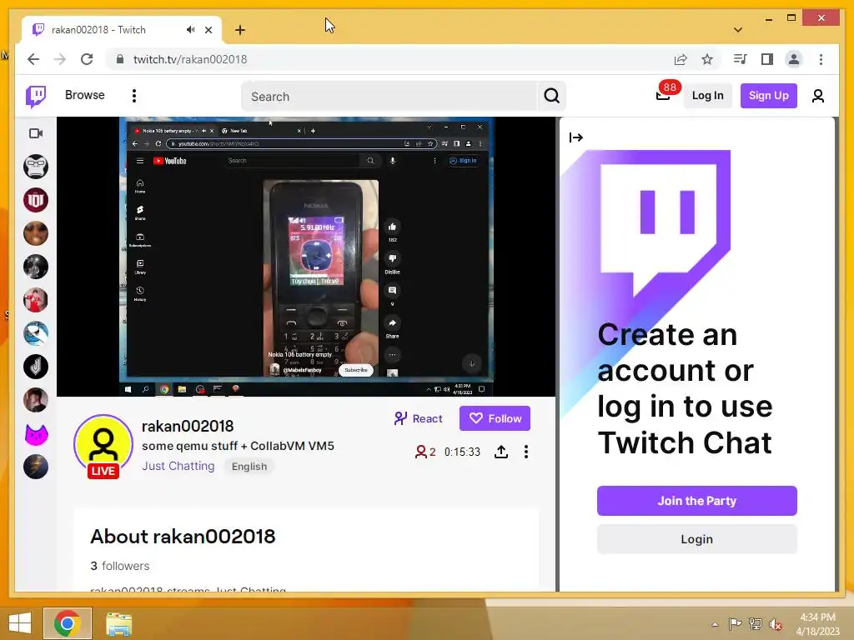View site info lock icon

click(120, 59)
